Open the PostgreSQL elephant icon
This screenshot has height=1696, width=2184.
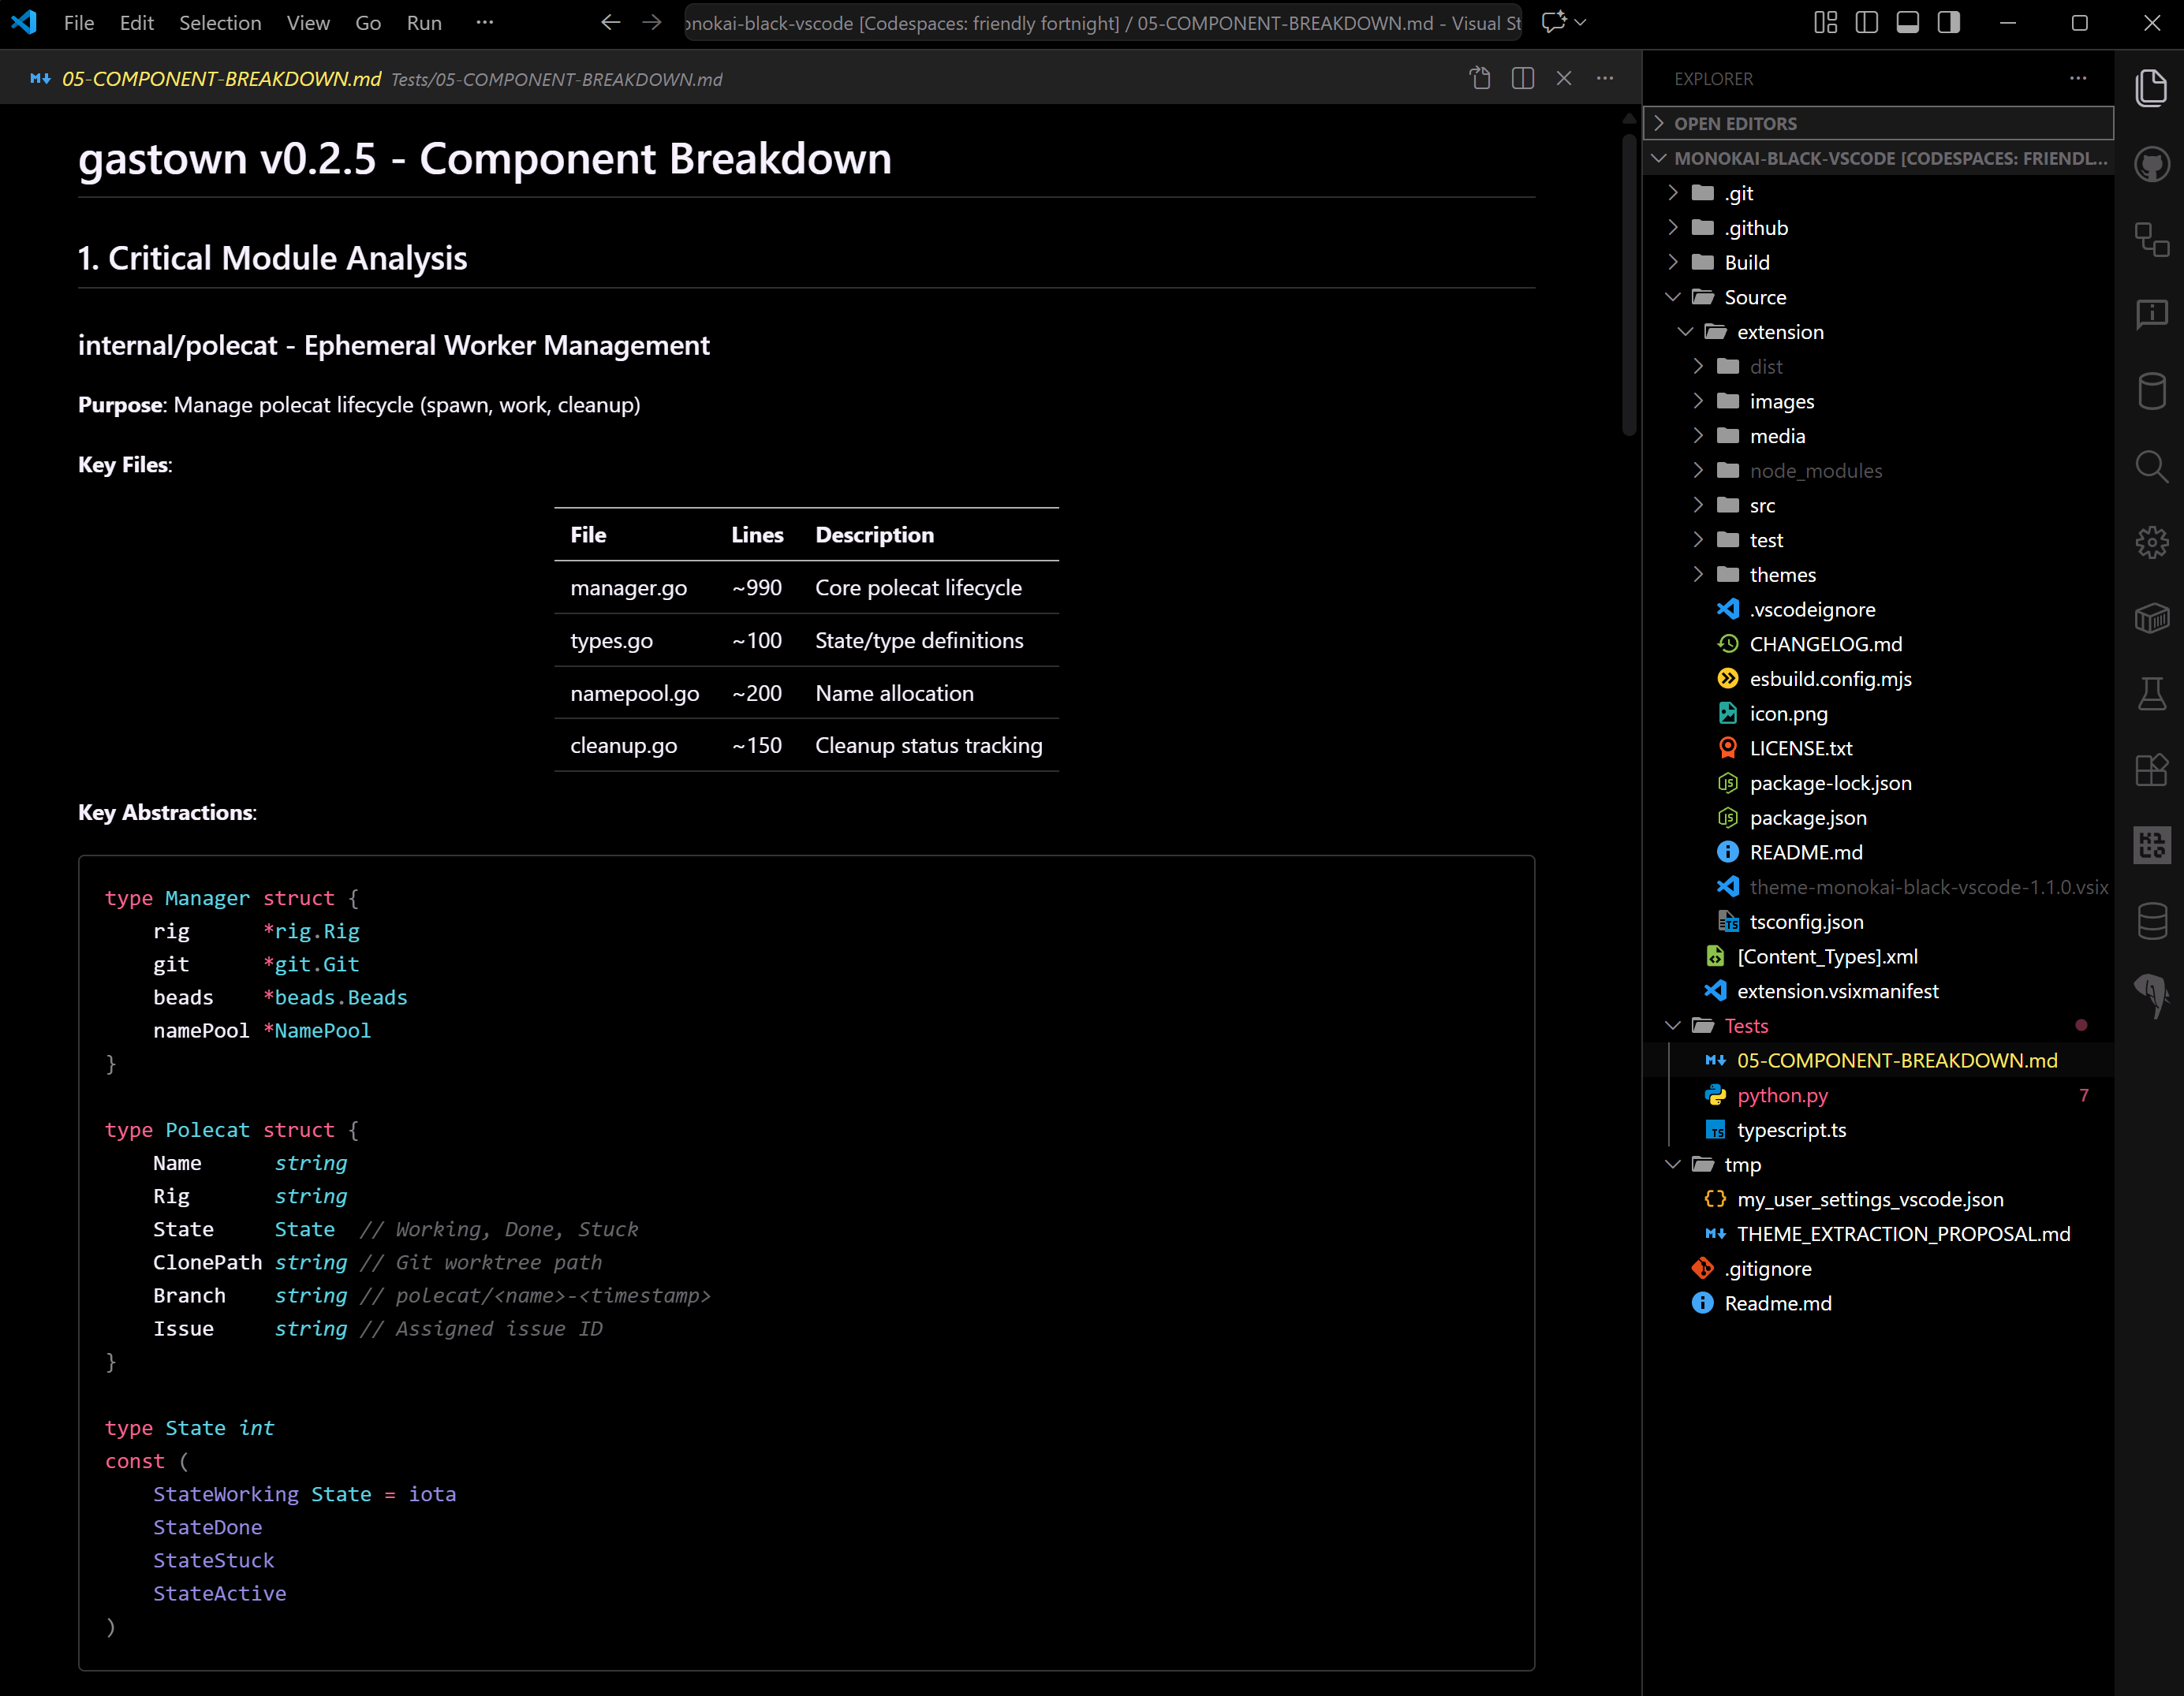click(x=2152, y=995)
